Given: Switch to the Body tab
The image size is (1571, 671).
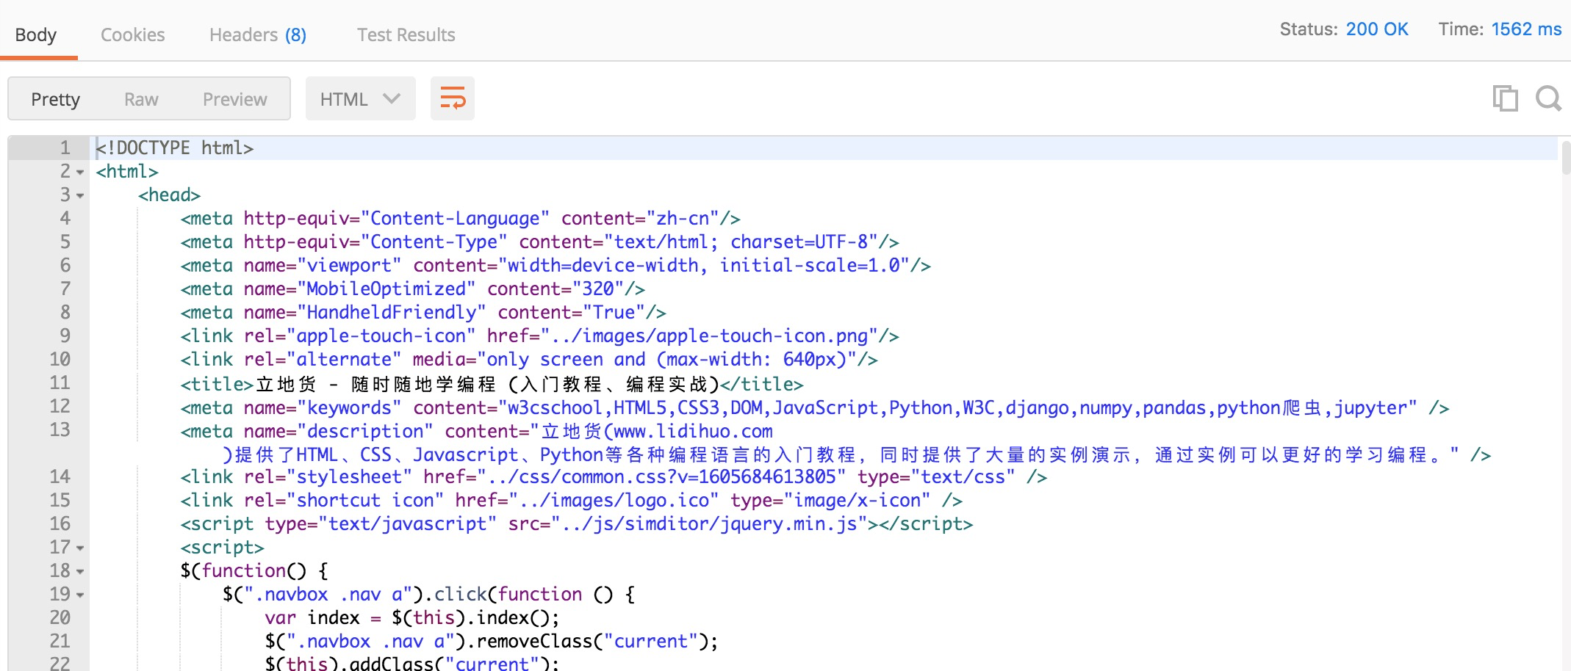Looking at the screenshot, I should [x=36, y=35].
